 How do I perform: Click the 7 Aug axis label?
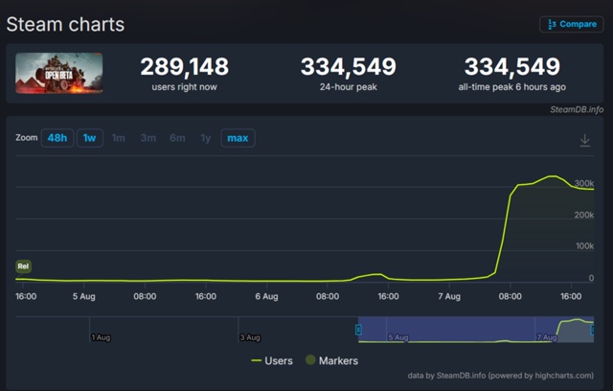tap(449, 296)
